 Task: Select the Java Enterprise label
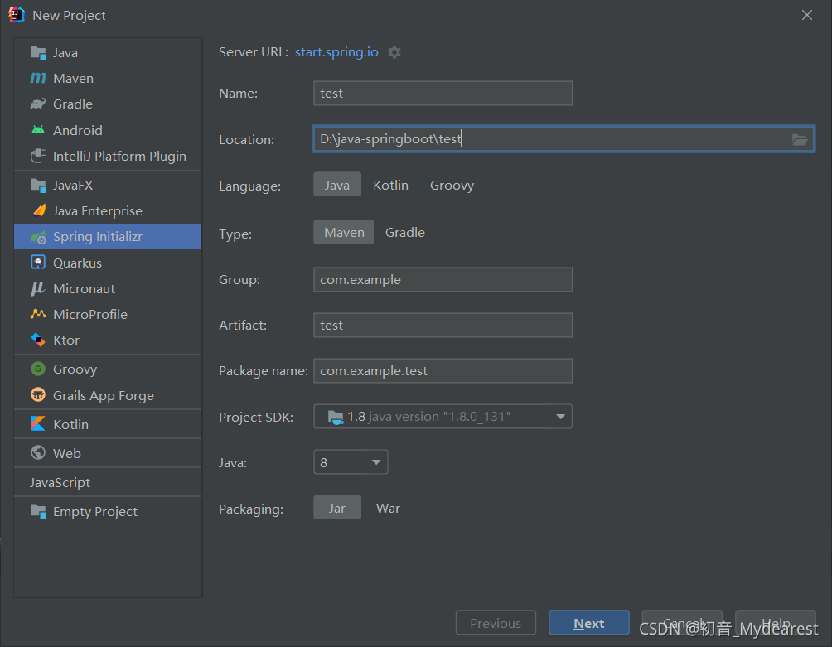(98, 210)
